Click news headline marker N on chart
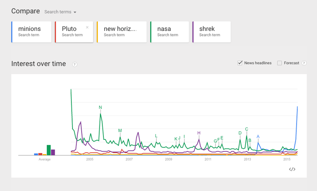Viewport: 317px width, 191px height. tap(100, 107)
